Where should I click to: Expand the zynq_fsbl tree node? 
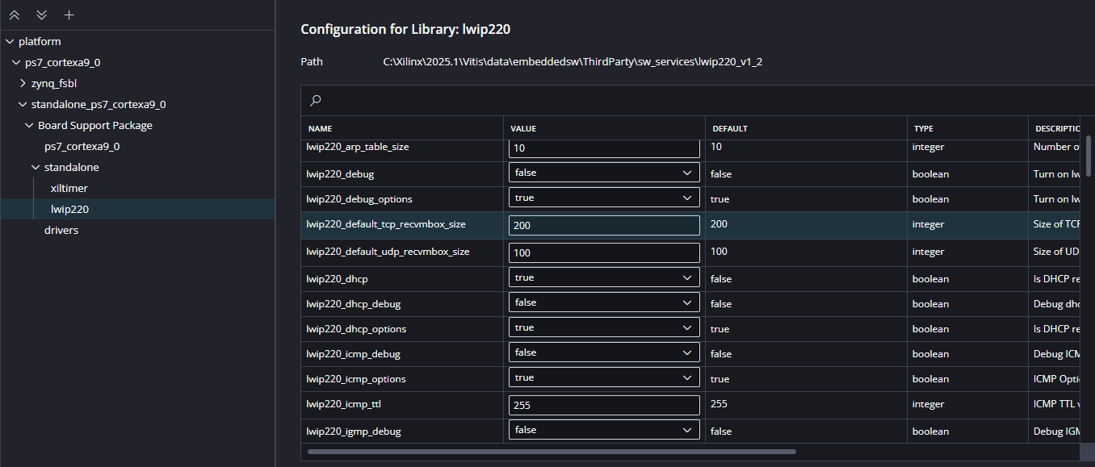[x=23, y=83]
